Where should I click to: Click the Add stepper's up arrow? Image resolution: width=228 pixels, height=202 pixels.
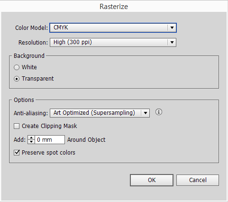tap(31, 138)
